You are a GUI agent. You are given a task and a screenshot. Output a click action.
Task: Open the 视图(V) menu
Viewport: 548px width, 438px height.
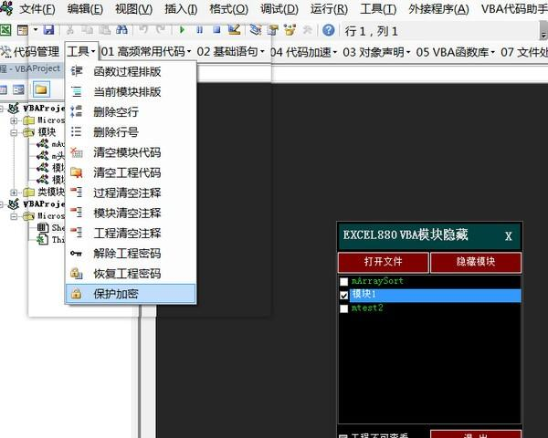click(x=134, y=9)
